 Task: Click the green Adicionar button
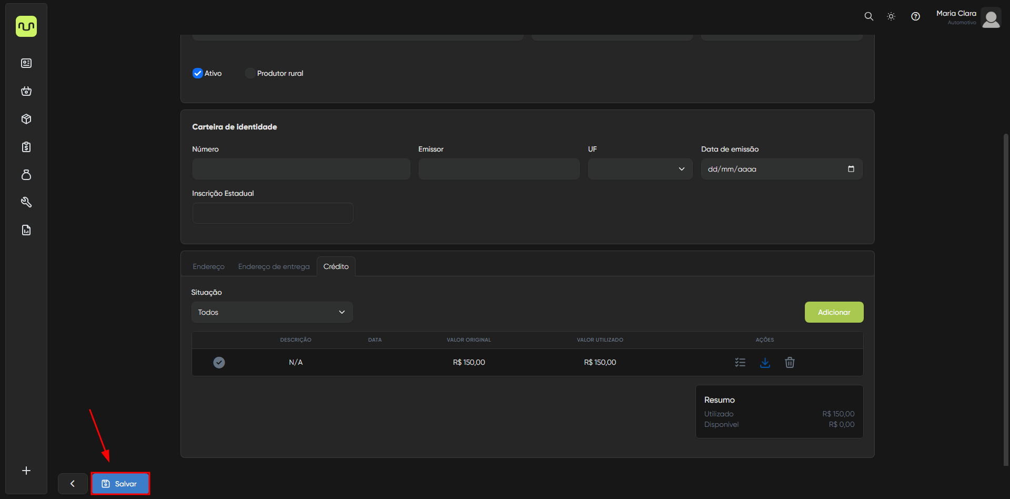point(834,312)
